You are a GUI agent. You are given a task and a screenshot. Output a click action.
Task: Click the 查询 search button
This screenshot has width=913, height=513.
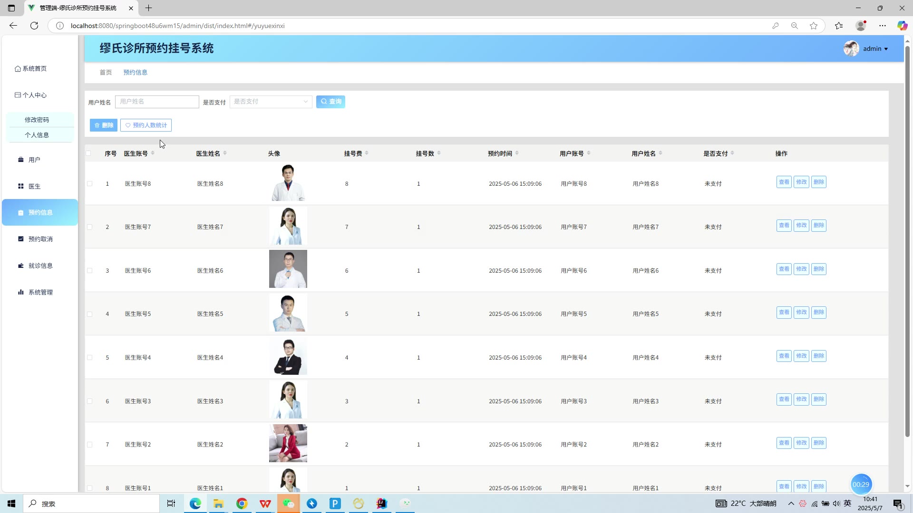(x=331, y=102)
